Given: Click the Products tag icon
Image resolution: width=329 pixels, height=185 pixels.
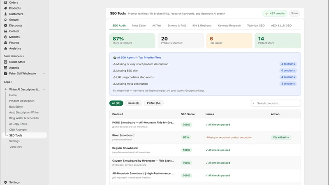Looking at the screenshot, I should (5, 8).
